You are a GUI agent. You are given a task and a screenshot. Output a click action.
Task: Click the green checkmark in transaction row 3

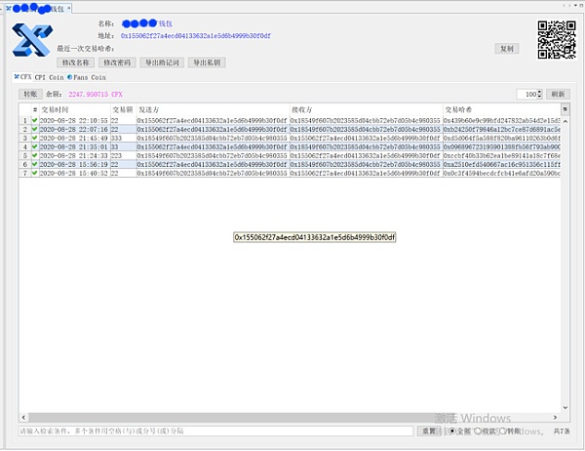pos(34,139)
